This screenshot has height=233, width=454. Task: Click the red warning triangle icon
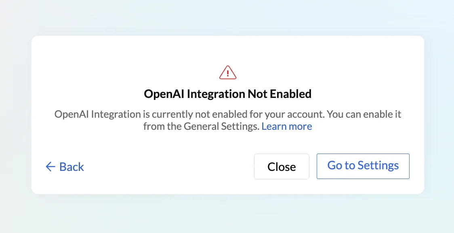227,72
